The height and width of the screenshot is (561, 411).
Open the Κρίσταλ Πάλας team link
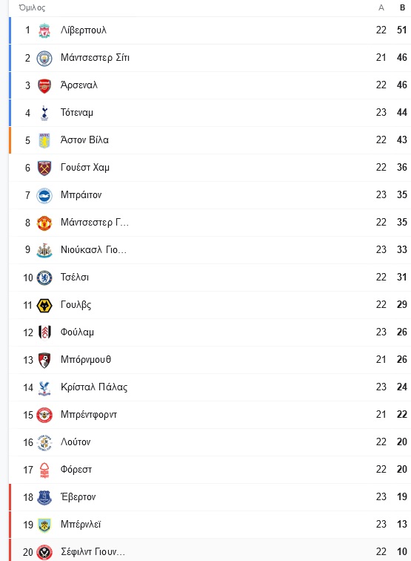pyautogui.click(x=94, y=387)
